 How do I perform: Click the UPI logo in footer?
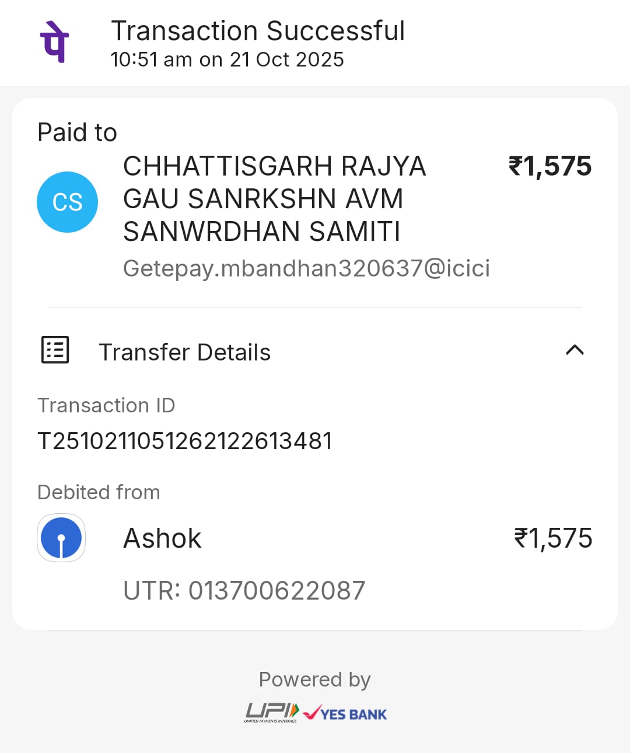(x=272, y=713)
